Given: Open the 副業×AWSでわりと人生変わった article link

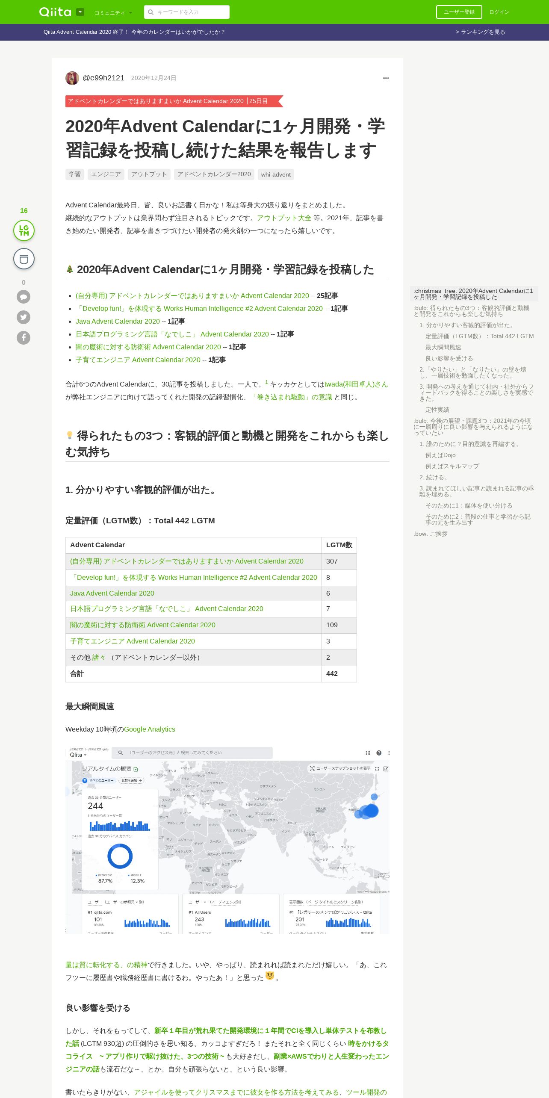Looking at the screenshot, I should click(x=227, y=1063).
